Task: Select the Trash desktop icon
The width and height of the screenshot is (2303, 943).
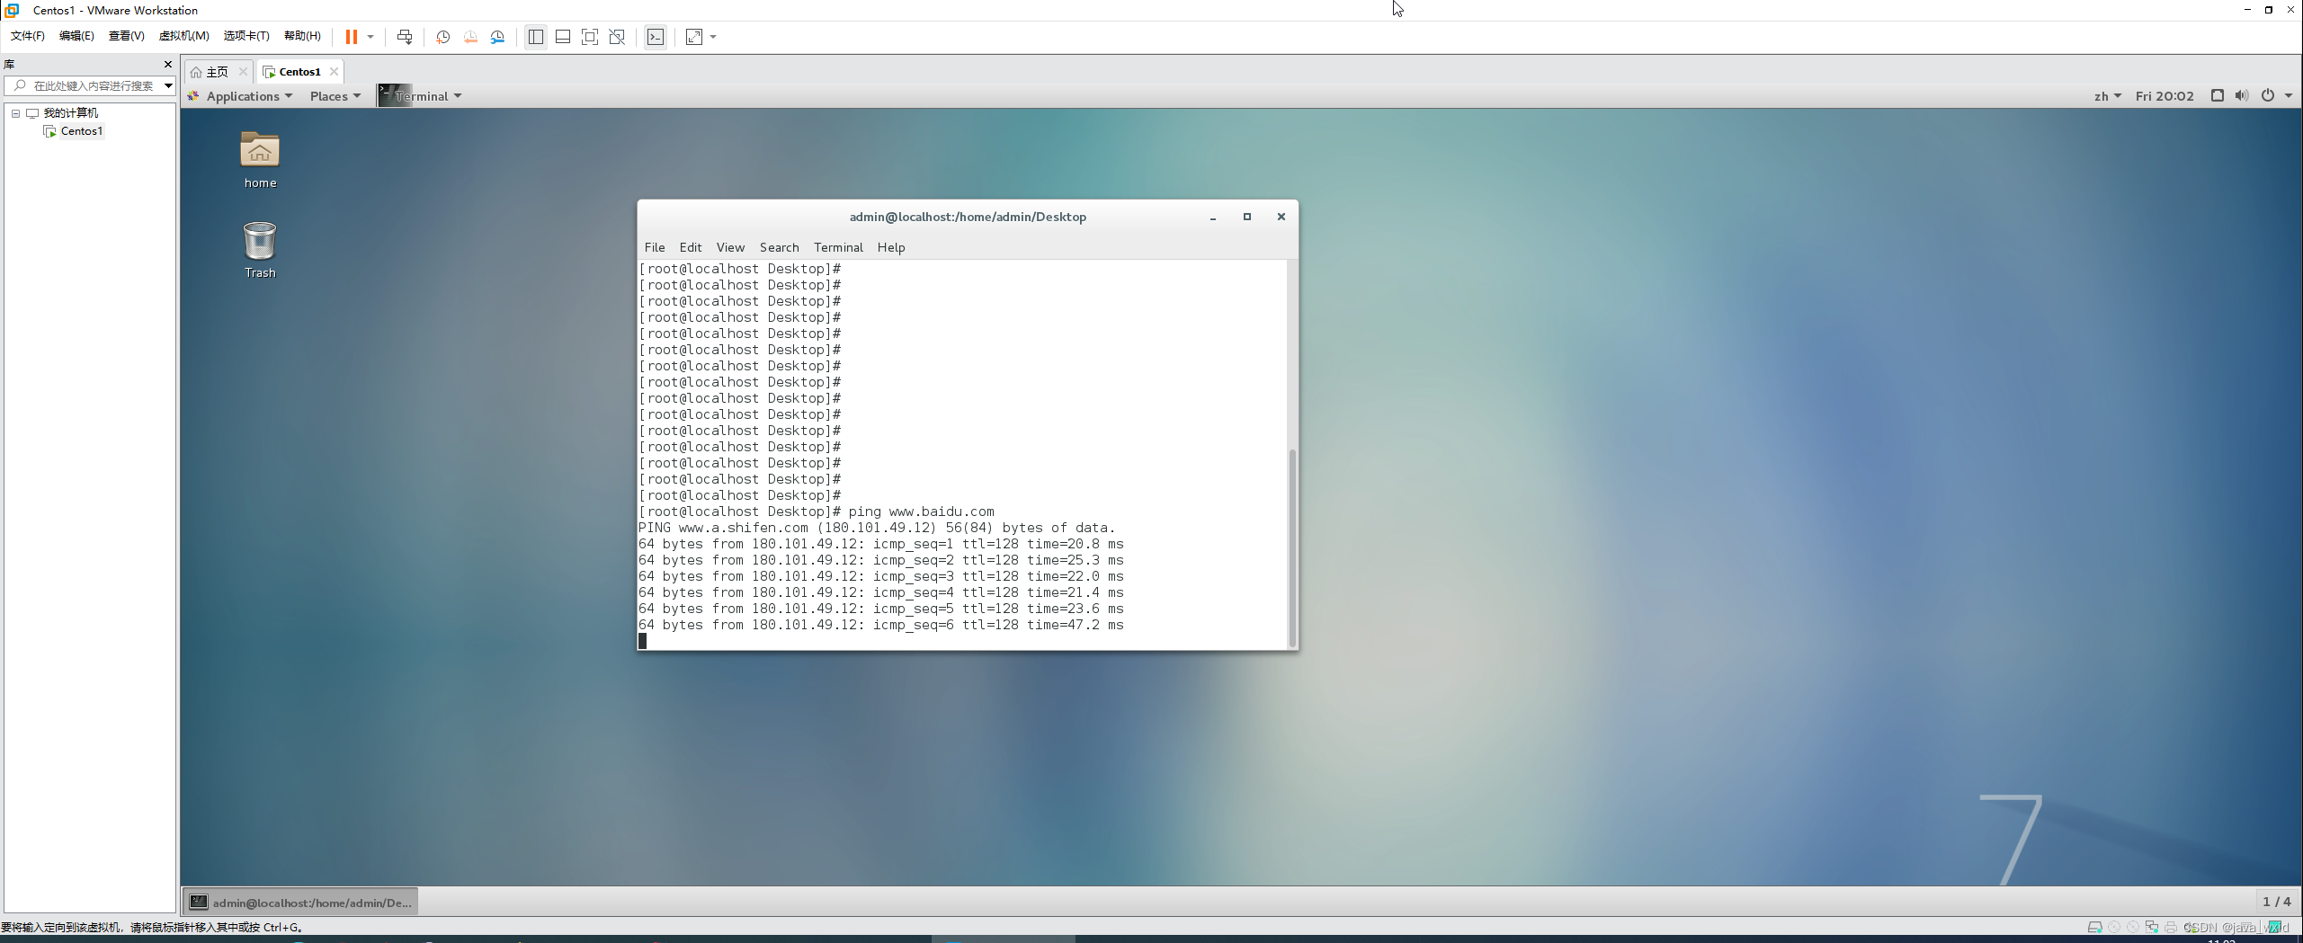Action: (260, 250)
